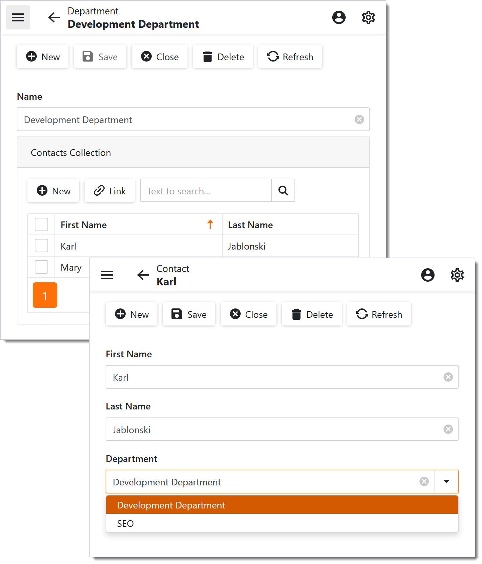Collapse the Department dropdown arrow
Screen dimensions: 482x564
446,481
